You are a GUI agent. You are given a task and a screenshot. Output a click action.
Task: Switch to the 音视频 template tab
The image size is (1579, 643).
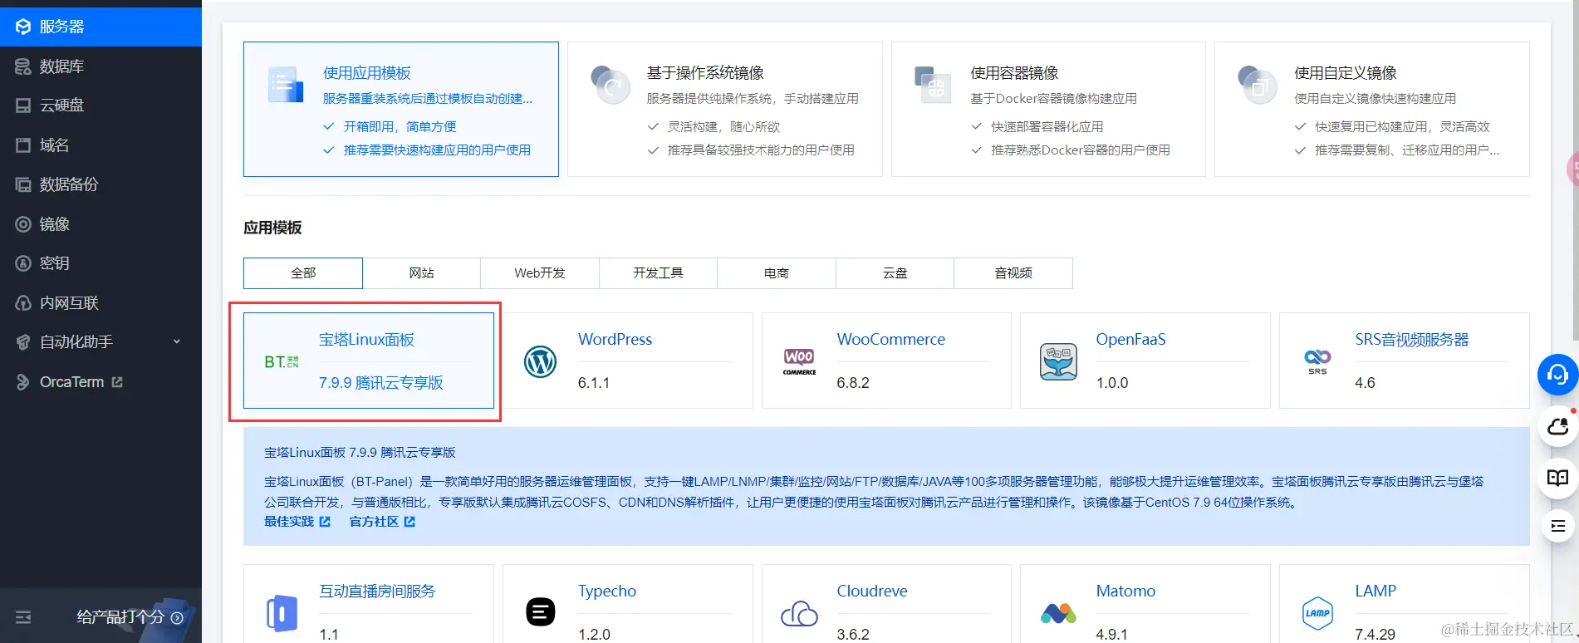pyautogui.click(x=1013, y=273)
